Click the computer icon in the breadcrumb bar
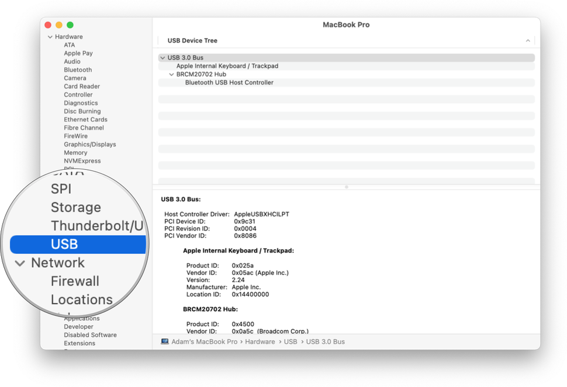567x387 pixels. pos(164,341)
